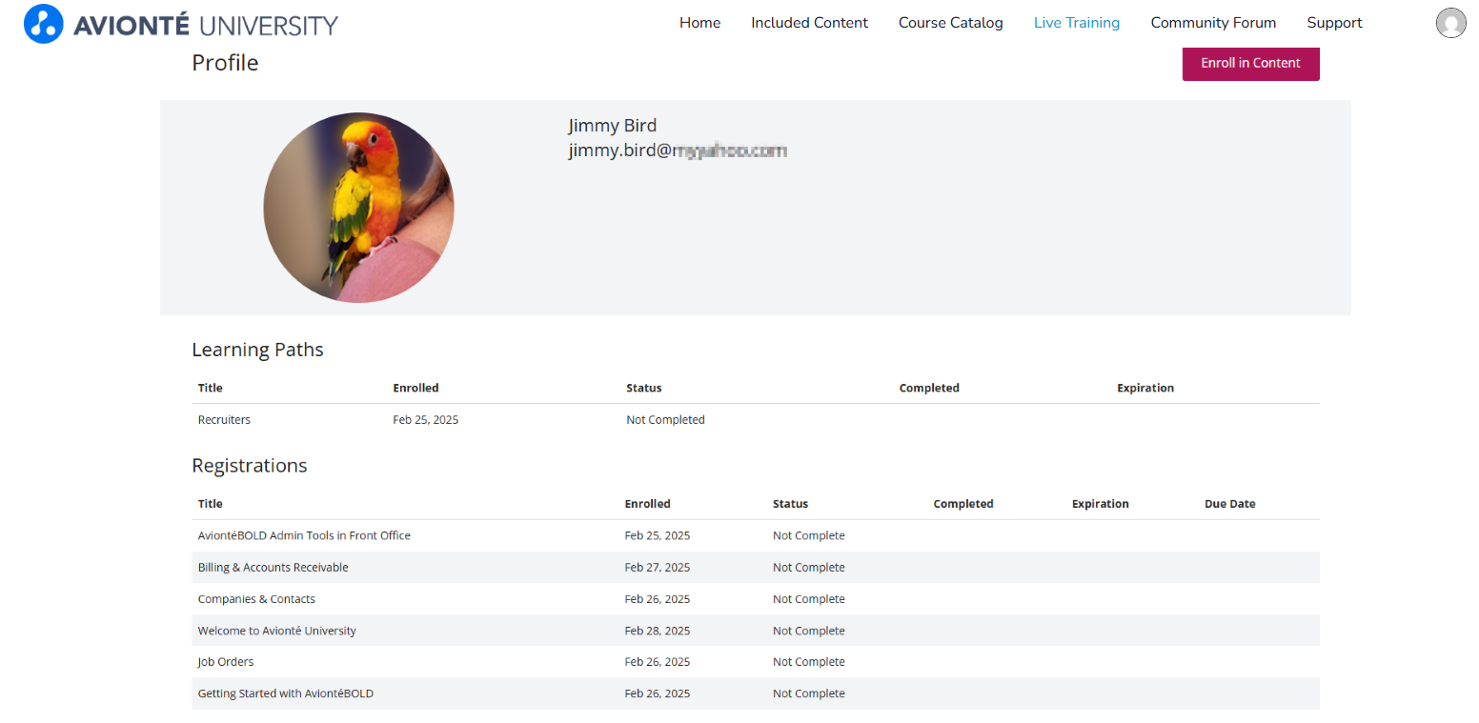Open the Course Catalog
The image size is (1479, 723).
point(950,23)
